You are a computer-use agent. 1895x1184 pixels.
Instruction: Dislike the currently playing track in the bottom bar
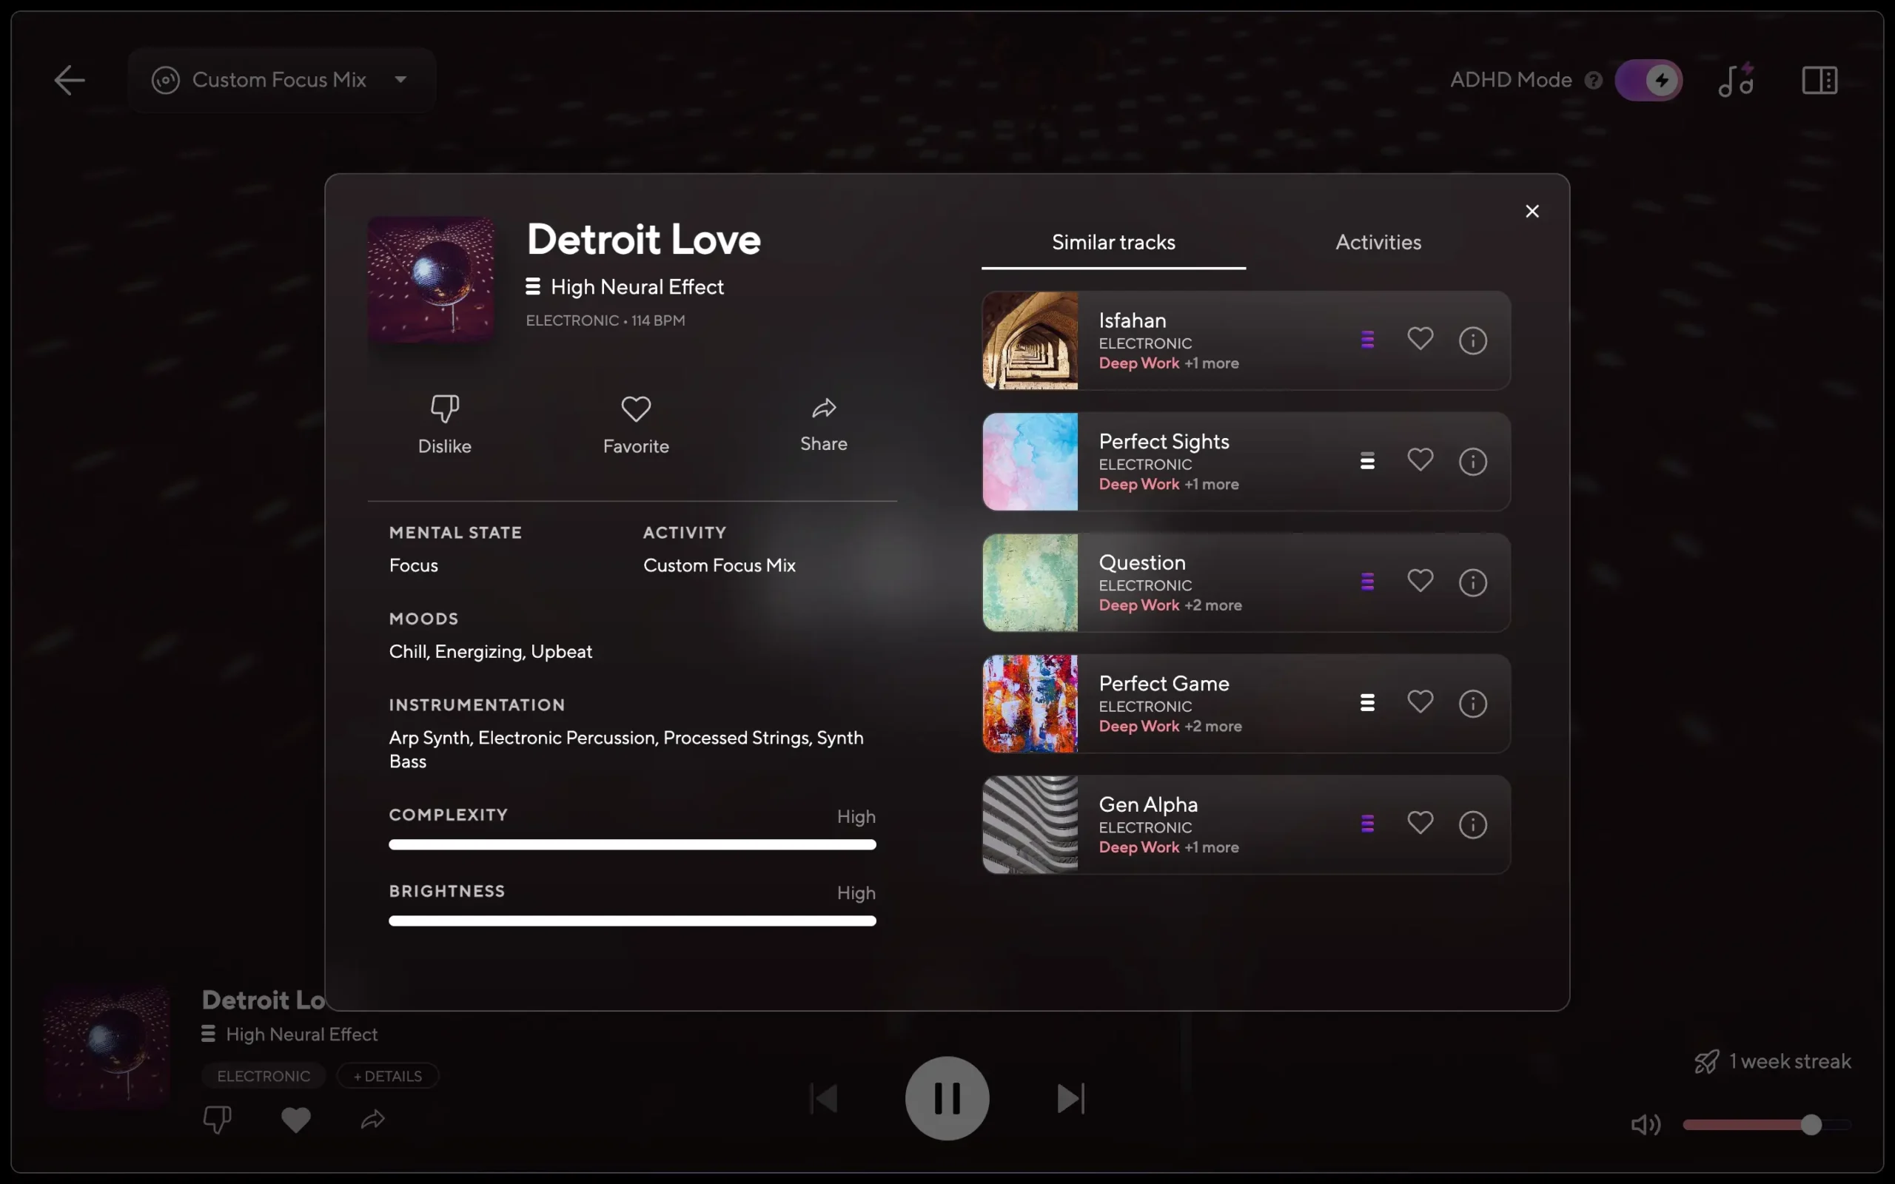[x=217, y=1119]
